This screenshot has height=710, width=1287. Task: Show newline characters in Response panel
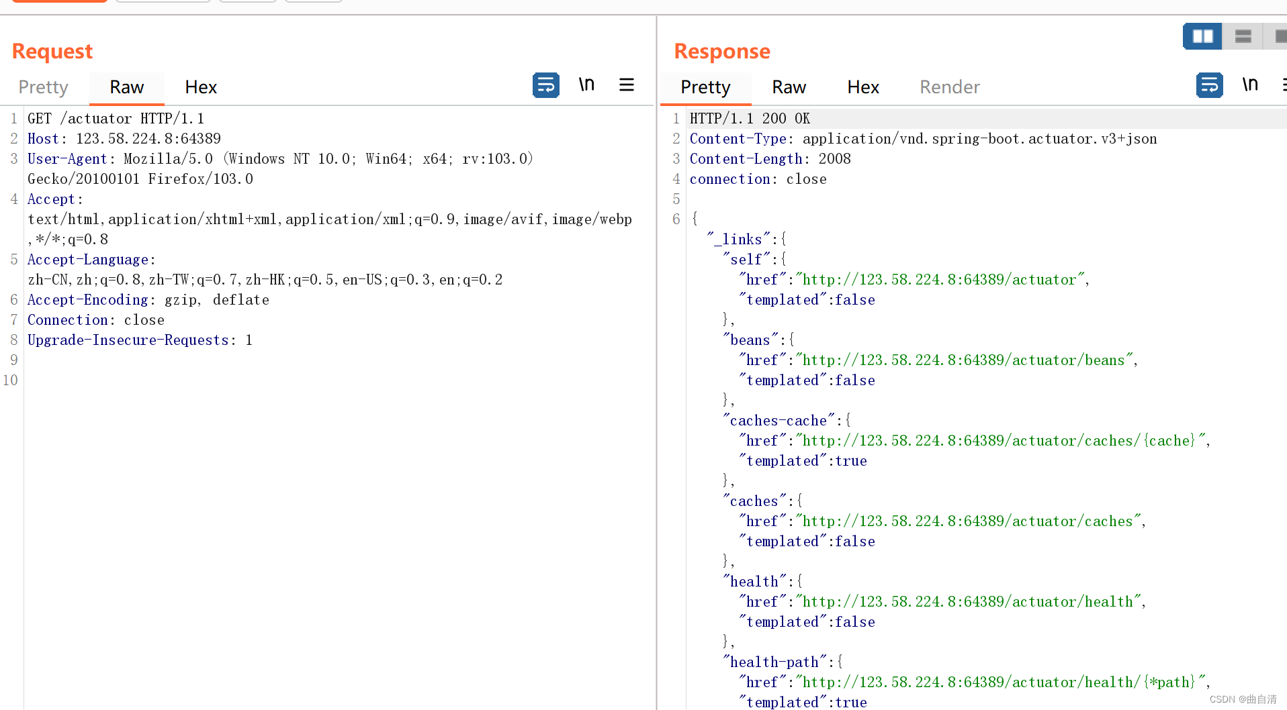(x=1250, y=85)
